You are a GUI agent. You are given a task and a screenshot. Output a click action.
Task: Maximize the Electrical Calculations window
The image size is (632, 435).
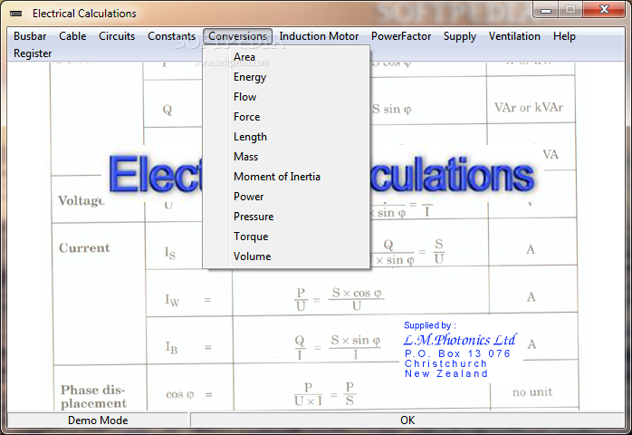click(570, 10)
